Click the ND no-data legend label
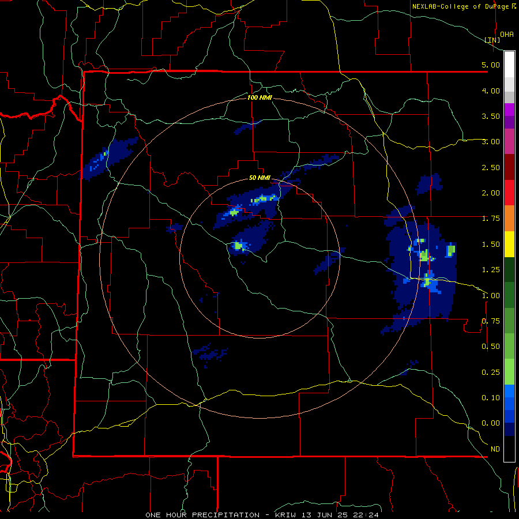The width and height of the screenshot is (519, 519). (495, 449)
